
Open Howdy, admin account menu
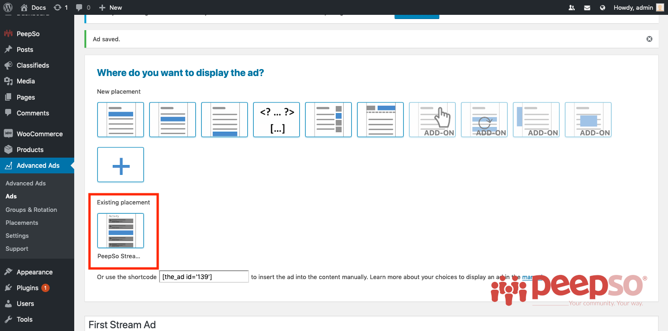point(639,7)
